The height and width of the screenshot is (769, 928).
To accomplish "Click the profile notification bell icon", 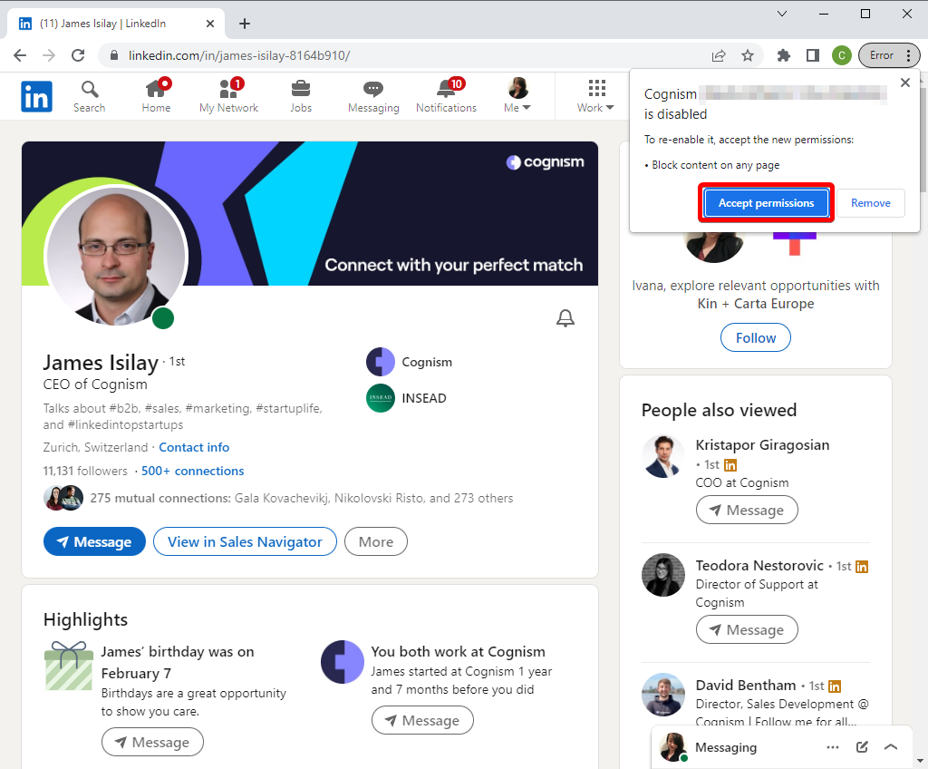I will point(565,318).
